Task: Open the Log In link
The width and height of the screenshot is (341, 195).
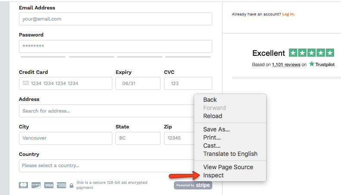Action: 288,14
